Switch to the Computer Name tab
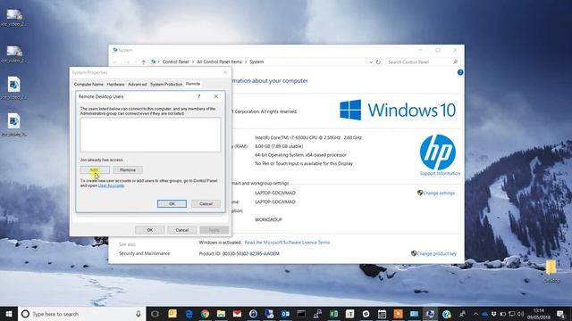Screen dimensions: 572x321 (x=88, y=84)
